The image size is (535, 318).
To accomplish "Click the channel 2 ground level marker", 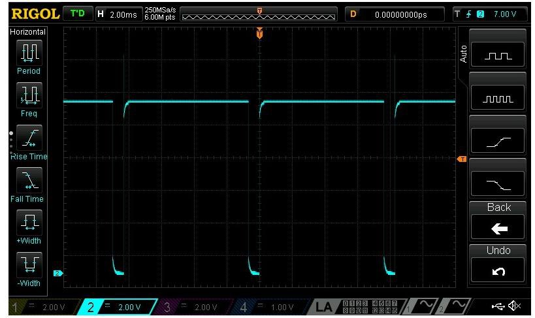I will [x=58, y=274].
